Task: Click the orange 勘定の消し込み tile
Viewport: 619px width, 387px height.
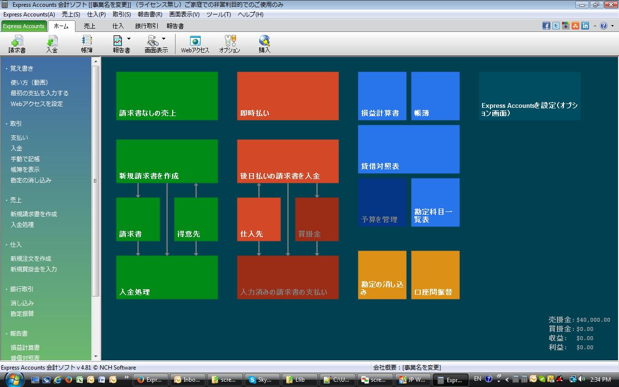Action: coord(382,275)
